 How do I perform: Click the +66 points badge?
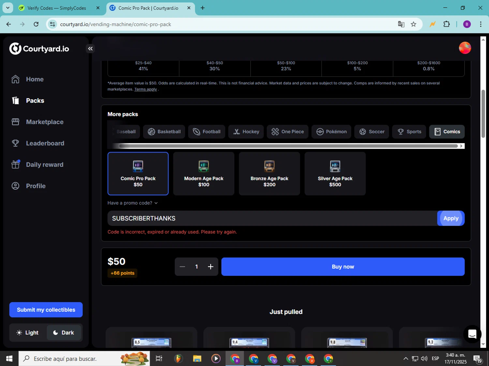coord(123,273)
